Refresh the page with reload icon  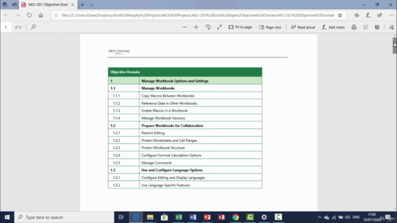point(29,15)
